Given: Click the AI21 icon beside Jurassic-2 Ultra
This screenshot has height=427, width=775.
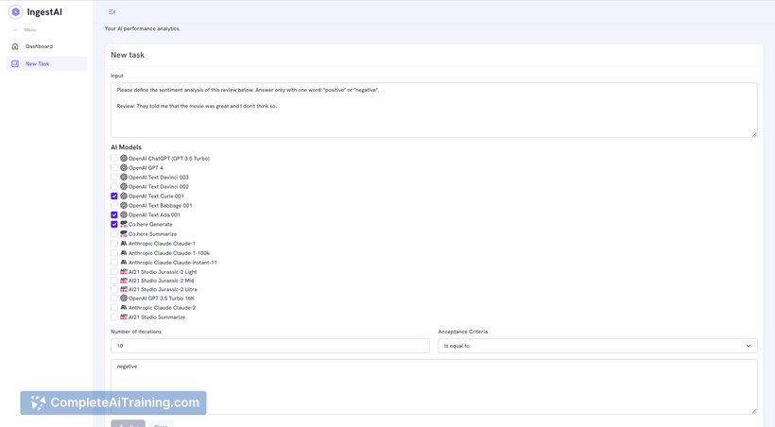Looking at the screenshot, I should pos(124,289).
